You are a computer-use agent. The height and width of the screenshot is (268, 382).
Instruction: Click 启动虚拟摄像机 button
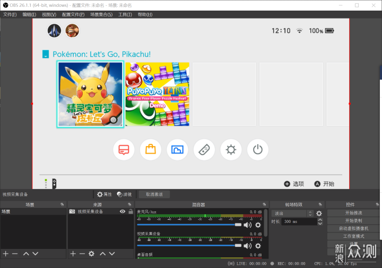click(x=353, y=228)
